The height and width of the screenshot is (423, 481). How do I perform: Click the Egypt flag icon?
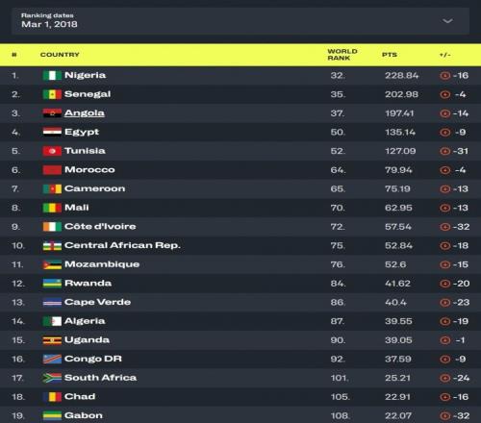coord(52,132)
